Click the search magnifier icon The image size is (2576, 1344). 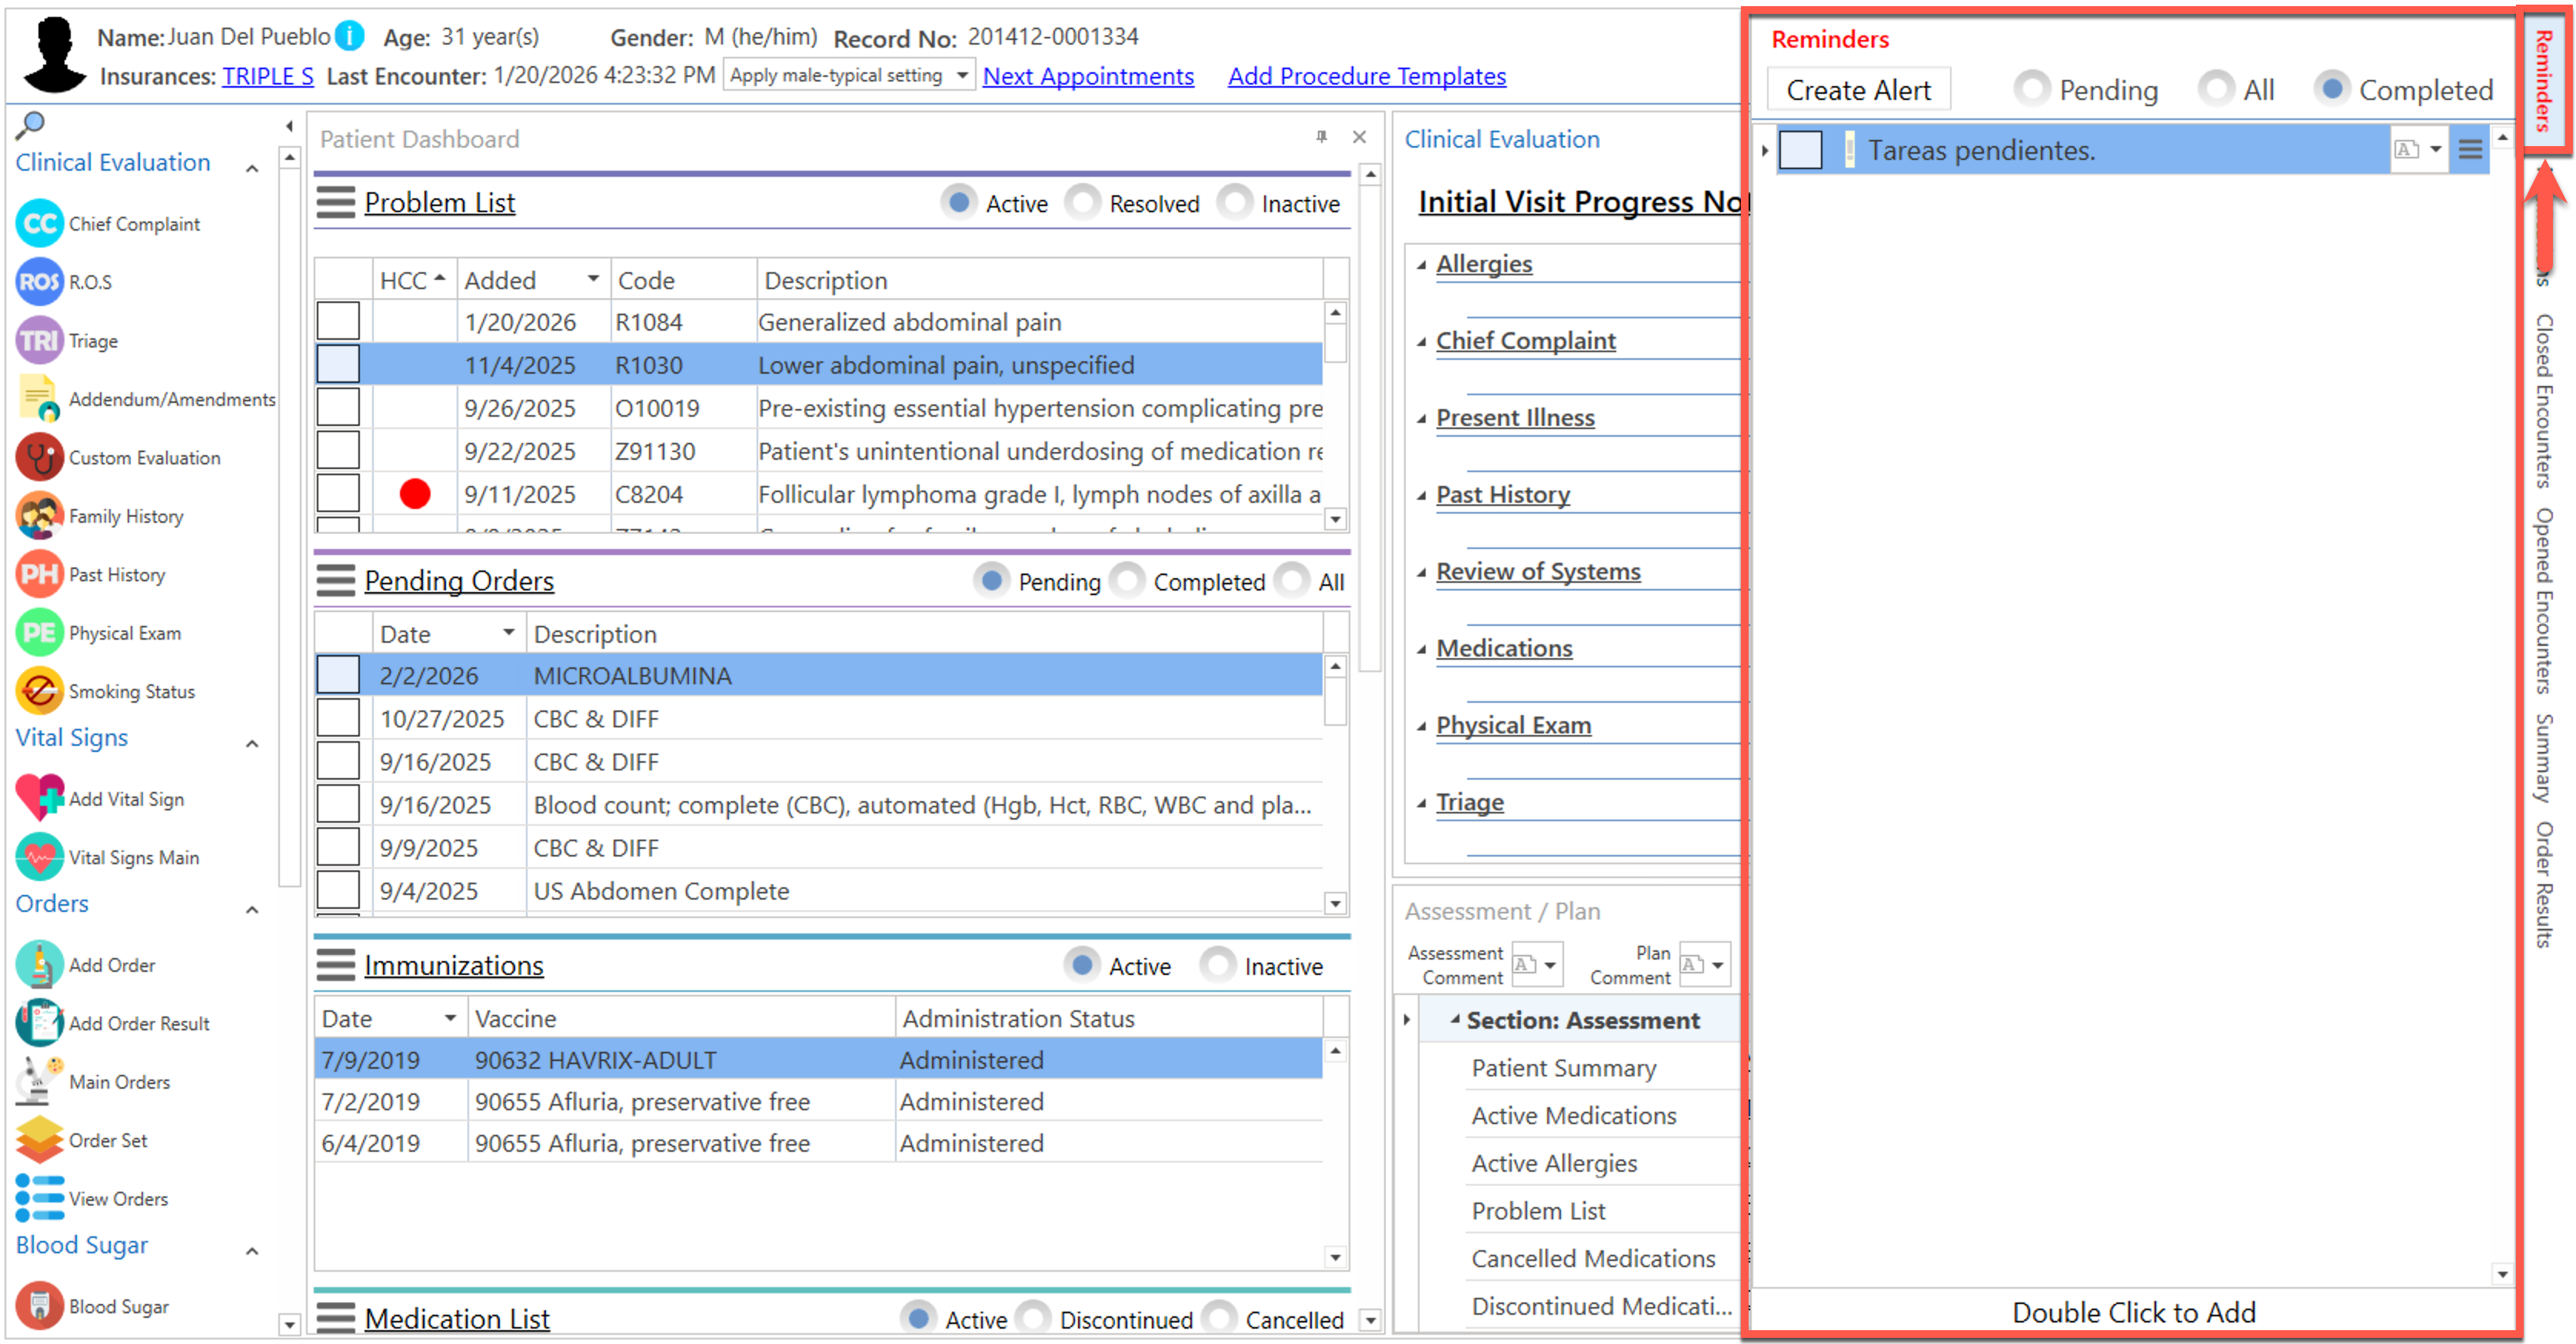click(x=30, y=125)
